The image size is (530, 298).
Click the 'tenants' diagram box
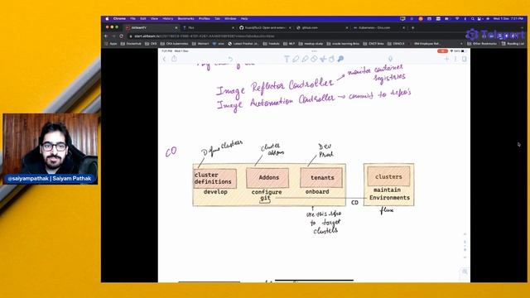pyautogui.click(x=321, y=177)
